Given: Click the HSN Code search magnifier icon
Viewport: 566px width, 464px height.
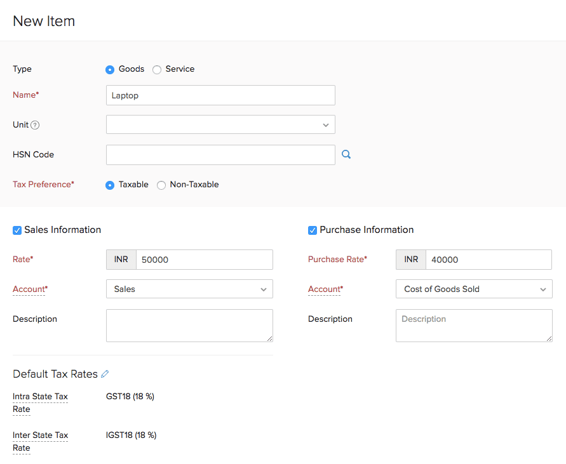Looking at the screenshot, I should click(346, 154).
